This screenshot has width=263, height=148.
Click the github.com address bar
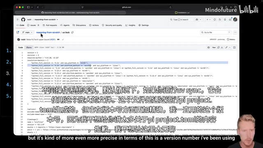point(127,7)
